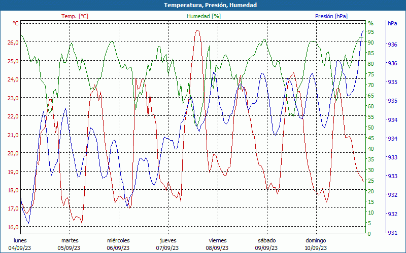The height and width of the screenshot is (253, 406).
Task: Click the 50 humidity axis value
Action: [x=371, y=128]
